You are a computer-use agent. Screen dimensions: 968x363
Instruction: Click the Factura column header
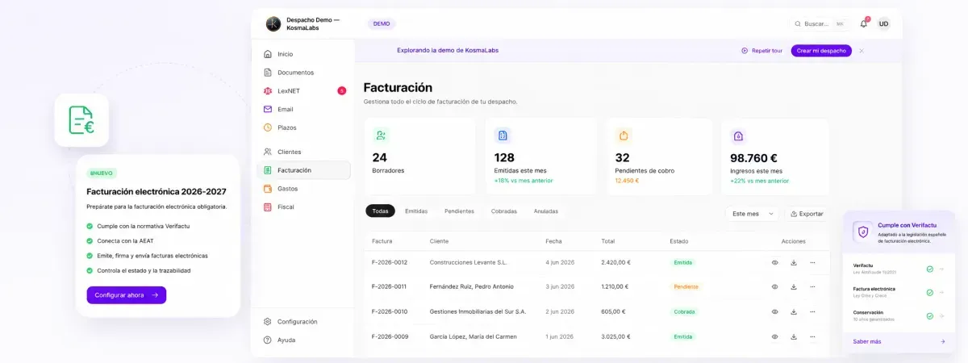point(382,241)
